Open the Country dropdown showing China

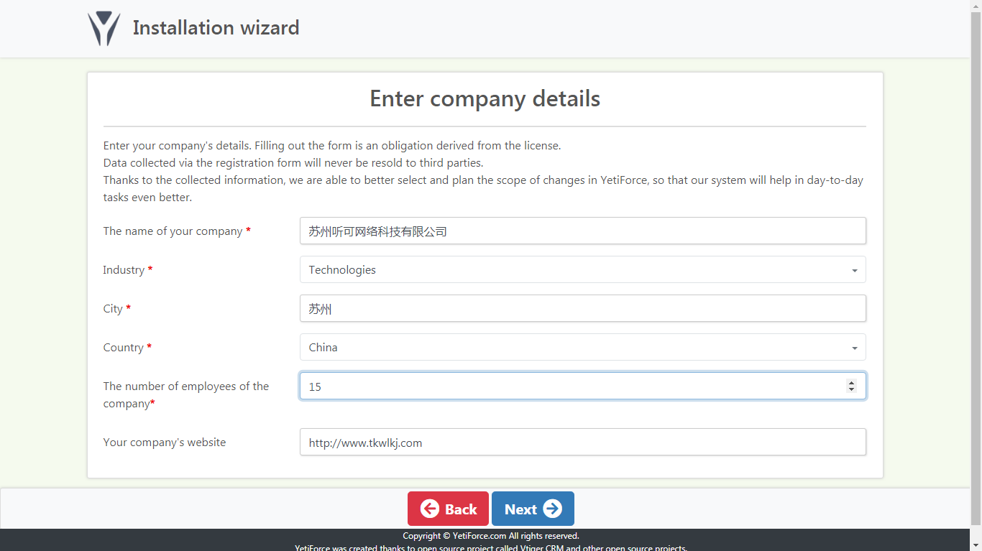[x=582, y=348]
